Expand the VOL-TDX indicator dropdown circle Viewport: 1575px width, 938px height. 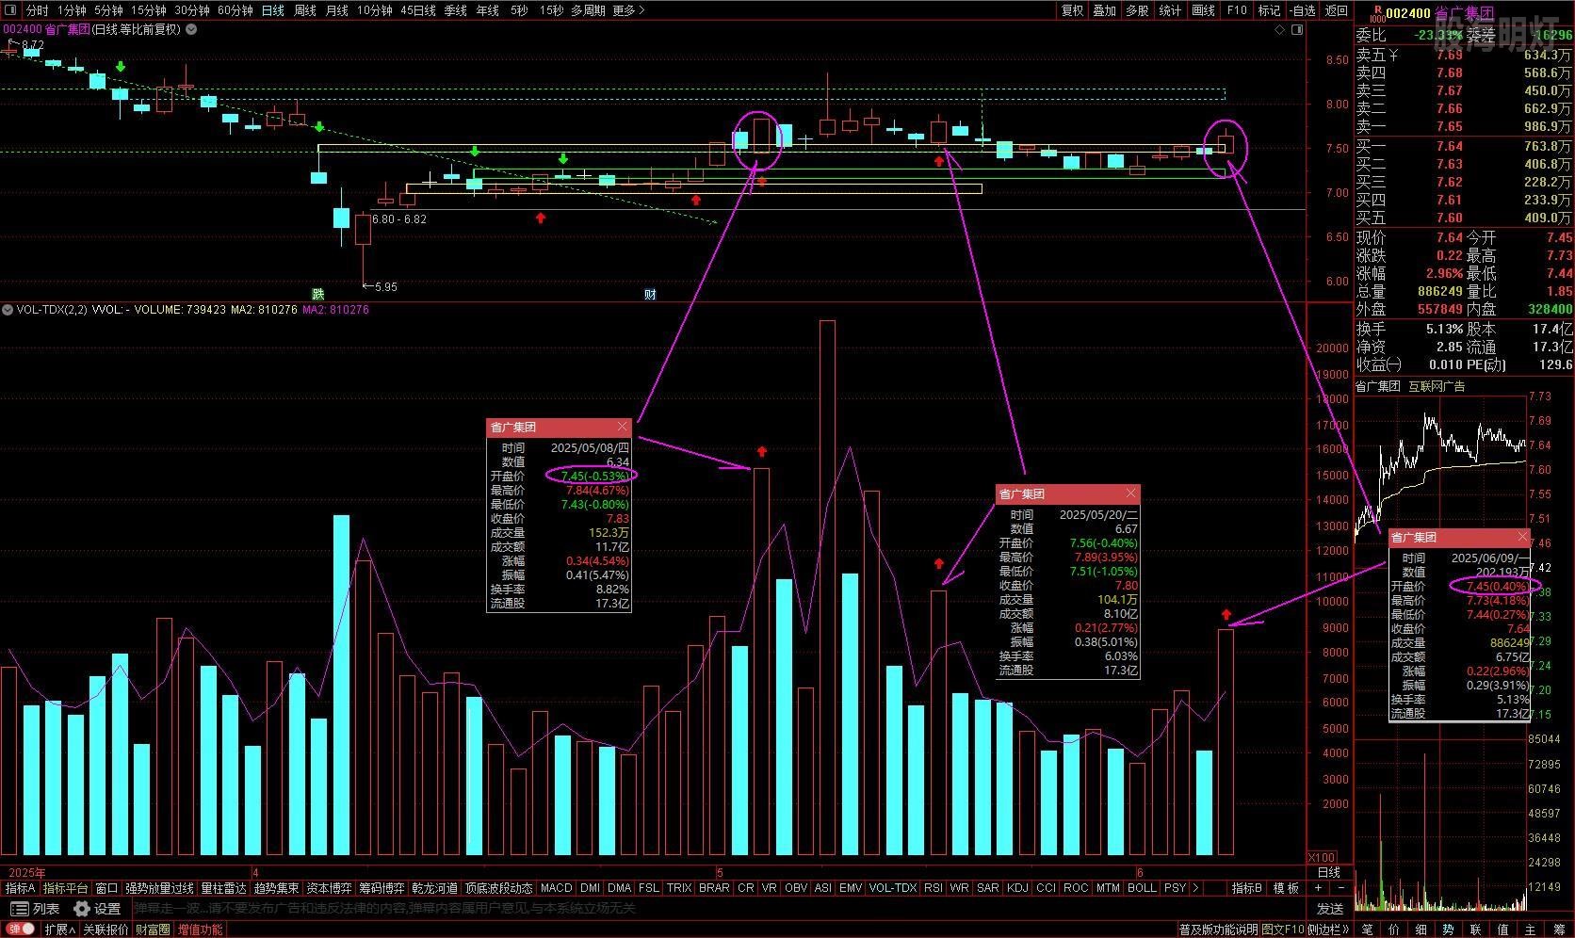[7, 309]
